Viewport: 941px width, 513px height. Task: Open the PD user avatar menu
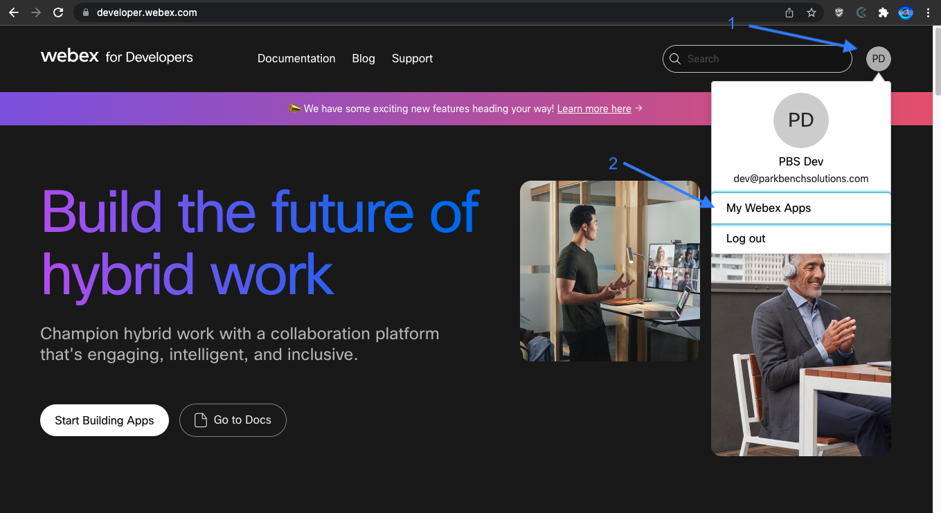coord(878,59)
